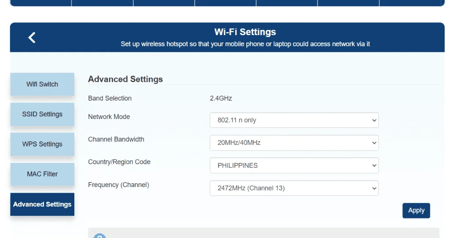Open the SSID Settings section
The image size is (475, 238).
tap(42, 114)
